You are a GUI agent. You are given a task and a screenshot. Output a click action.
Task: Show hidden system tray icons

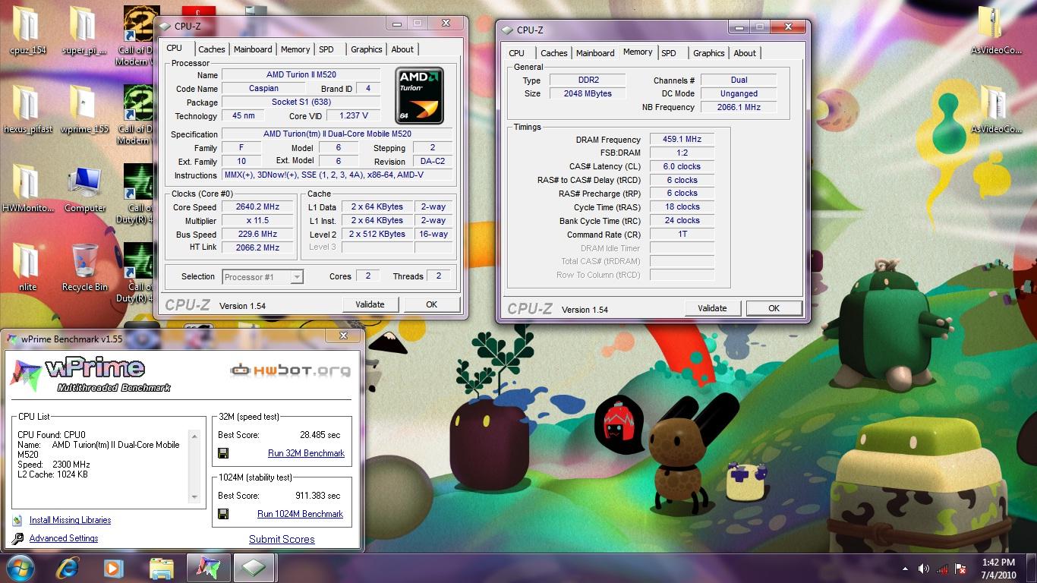(906, 569)
